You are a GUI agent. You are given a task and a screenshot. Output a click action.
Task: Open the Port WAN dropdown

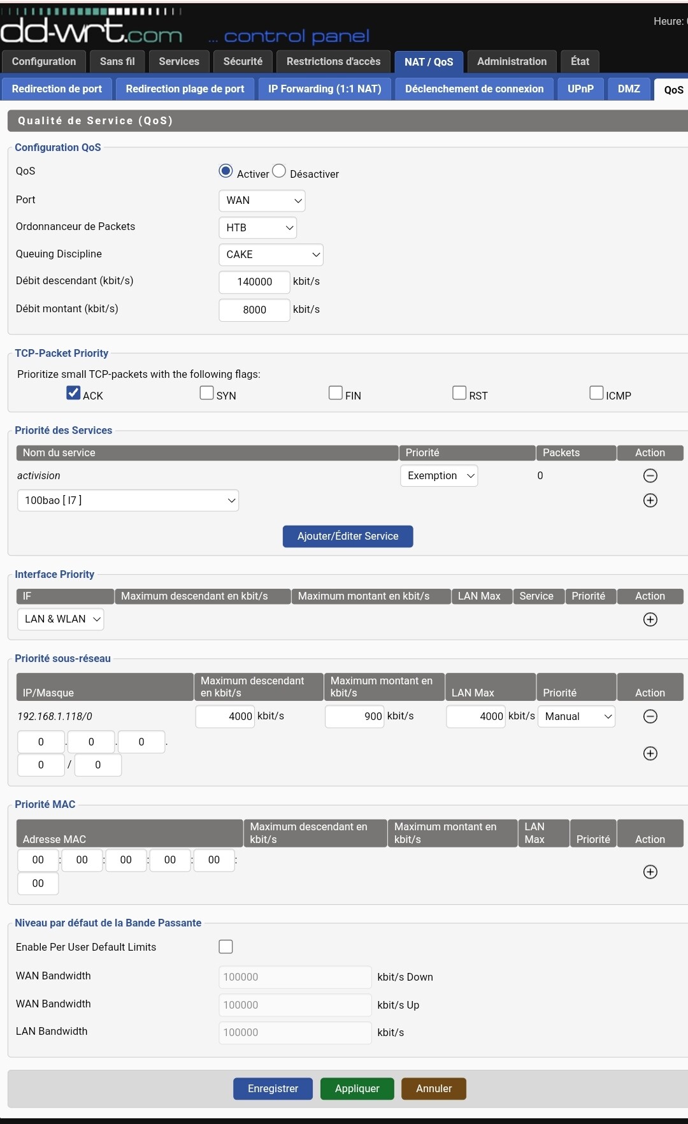(x=262, y=201)
